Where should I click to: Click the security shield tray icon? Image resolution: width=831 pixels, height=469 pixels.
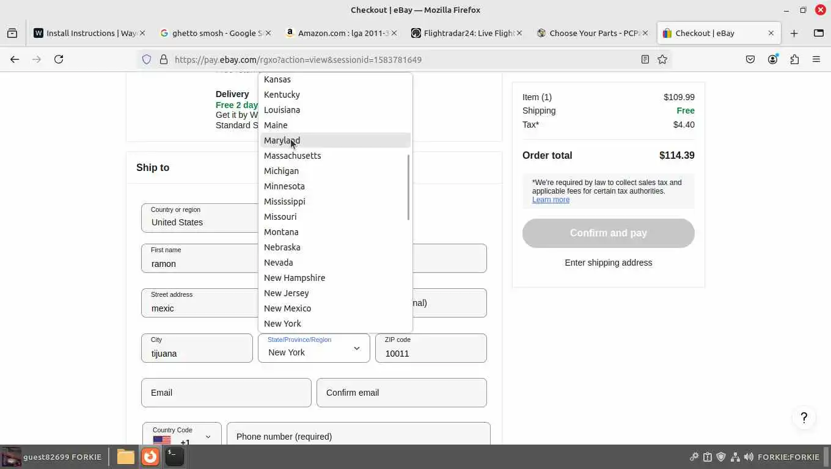tap(721, 457)
